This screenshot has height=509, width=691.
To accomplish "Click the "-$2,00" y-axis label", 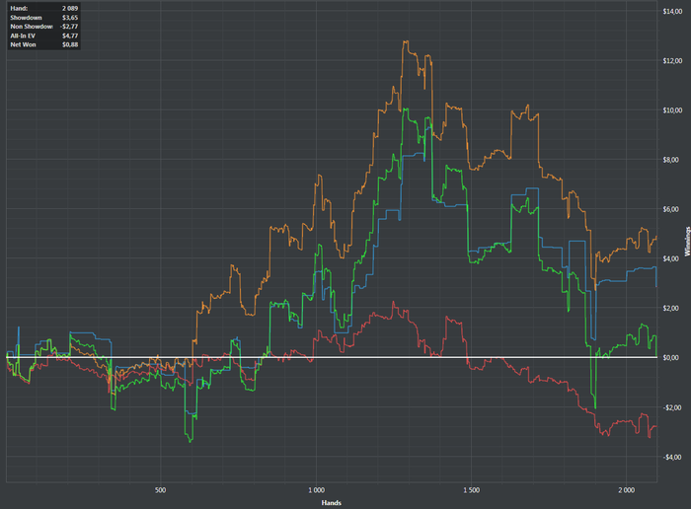I will [x=671, y=407].
